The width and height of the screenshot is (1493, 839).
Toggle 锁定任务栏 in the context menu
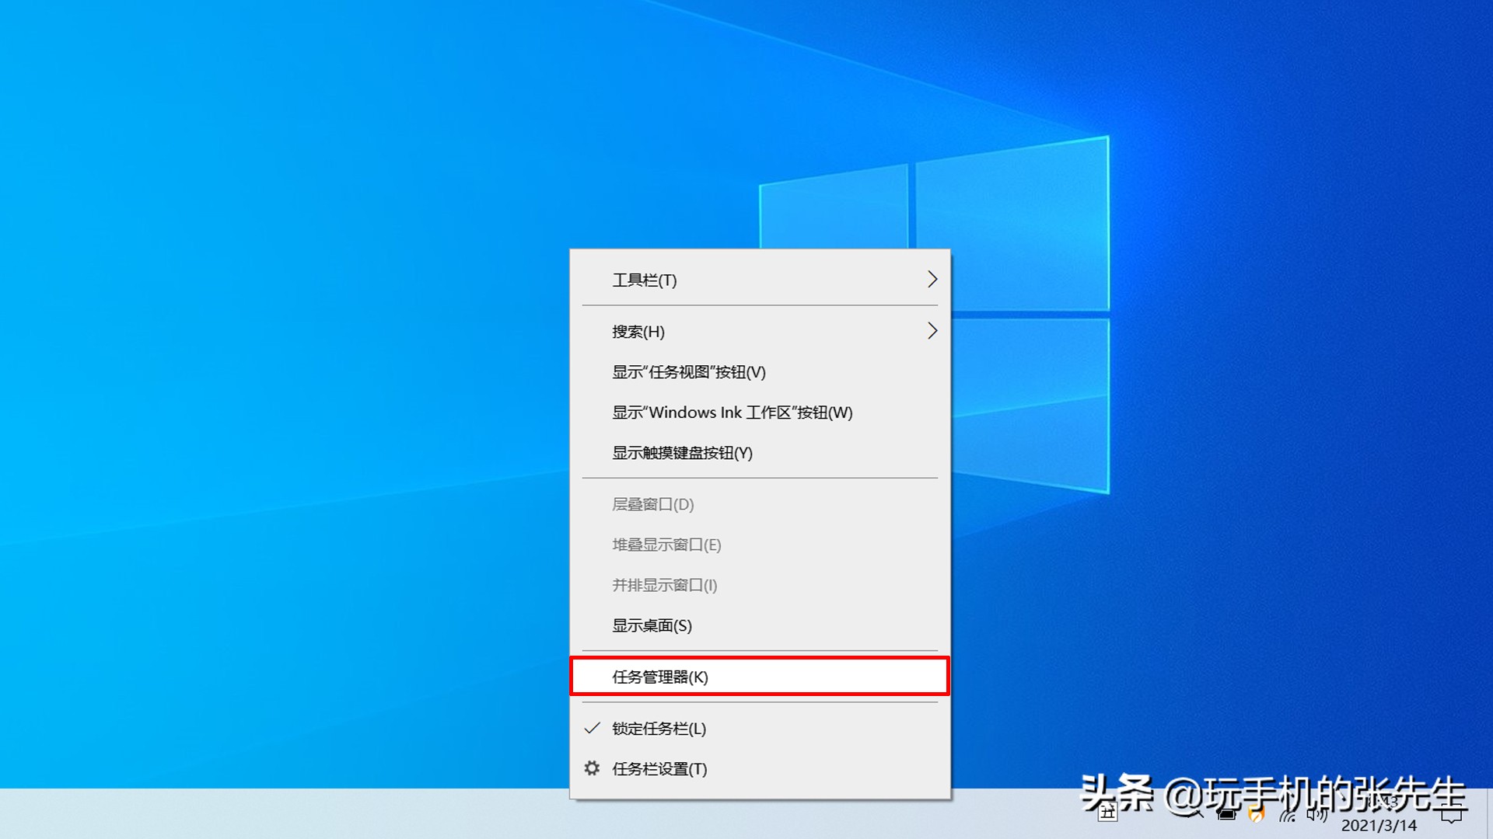[x=658, y=729]
